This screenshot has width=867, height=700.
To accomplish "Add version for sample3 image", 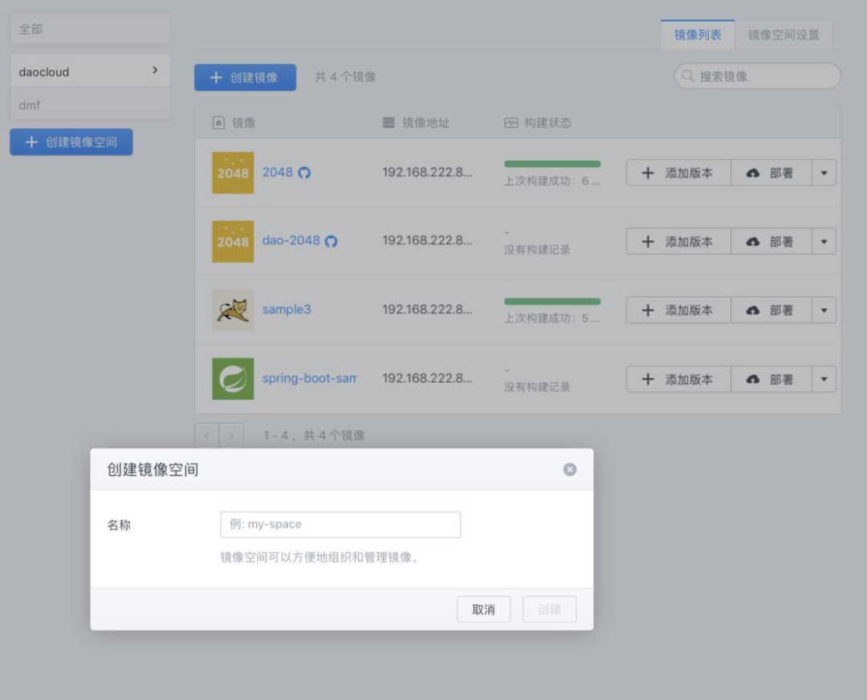I will tap(678, 310).
